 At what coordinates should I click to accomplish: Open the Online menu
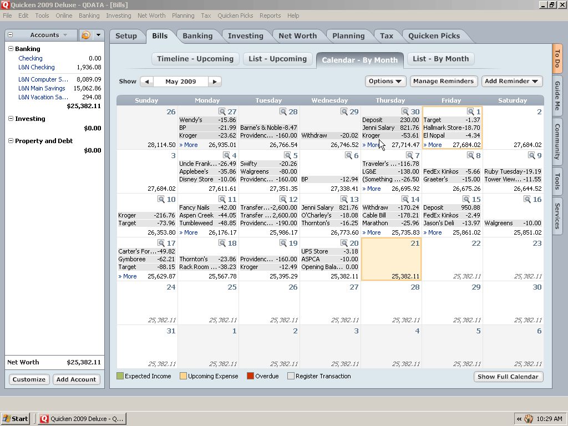coord(64,16)
